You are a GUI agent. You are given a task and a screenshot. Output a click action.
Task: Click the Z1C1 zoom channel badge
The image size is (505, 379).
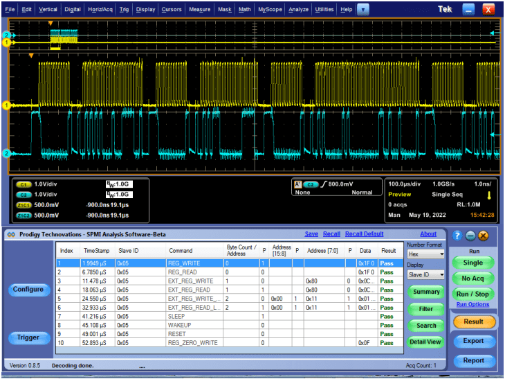[x=24, y=205]
